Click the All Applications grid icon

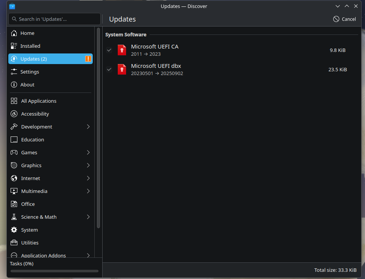(14, 101)
